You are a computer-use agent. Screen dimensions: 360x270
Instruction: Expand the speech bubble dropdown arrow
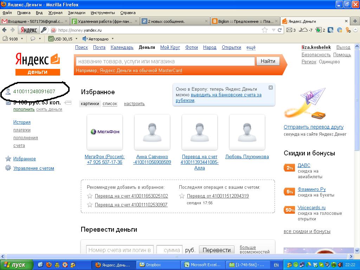[40, 39]
